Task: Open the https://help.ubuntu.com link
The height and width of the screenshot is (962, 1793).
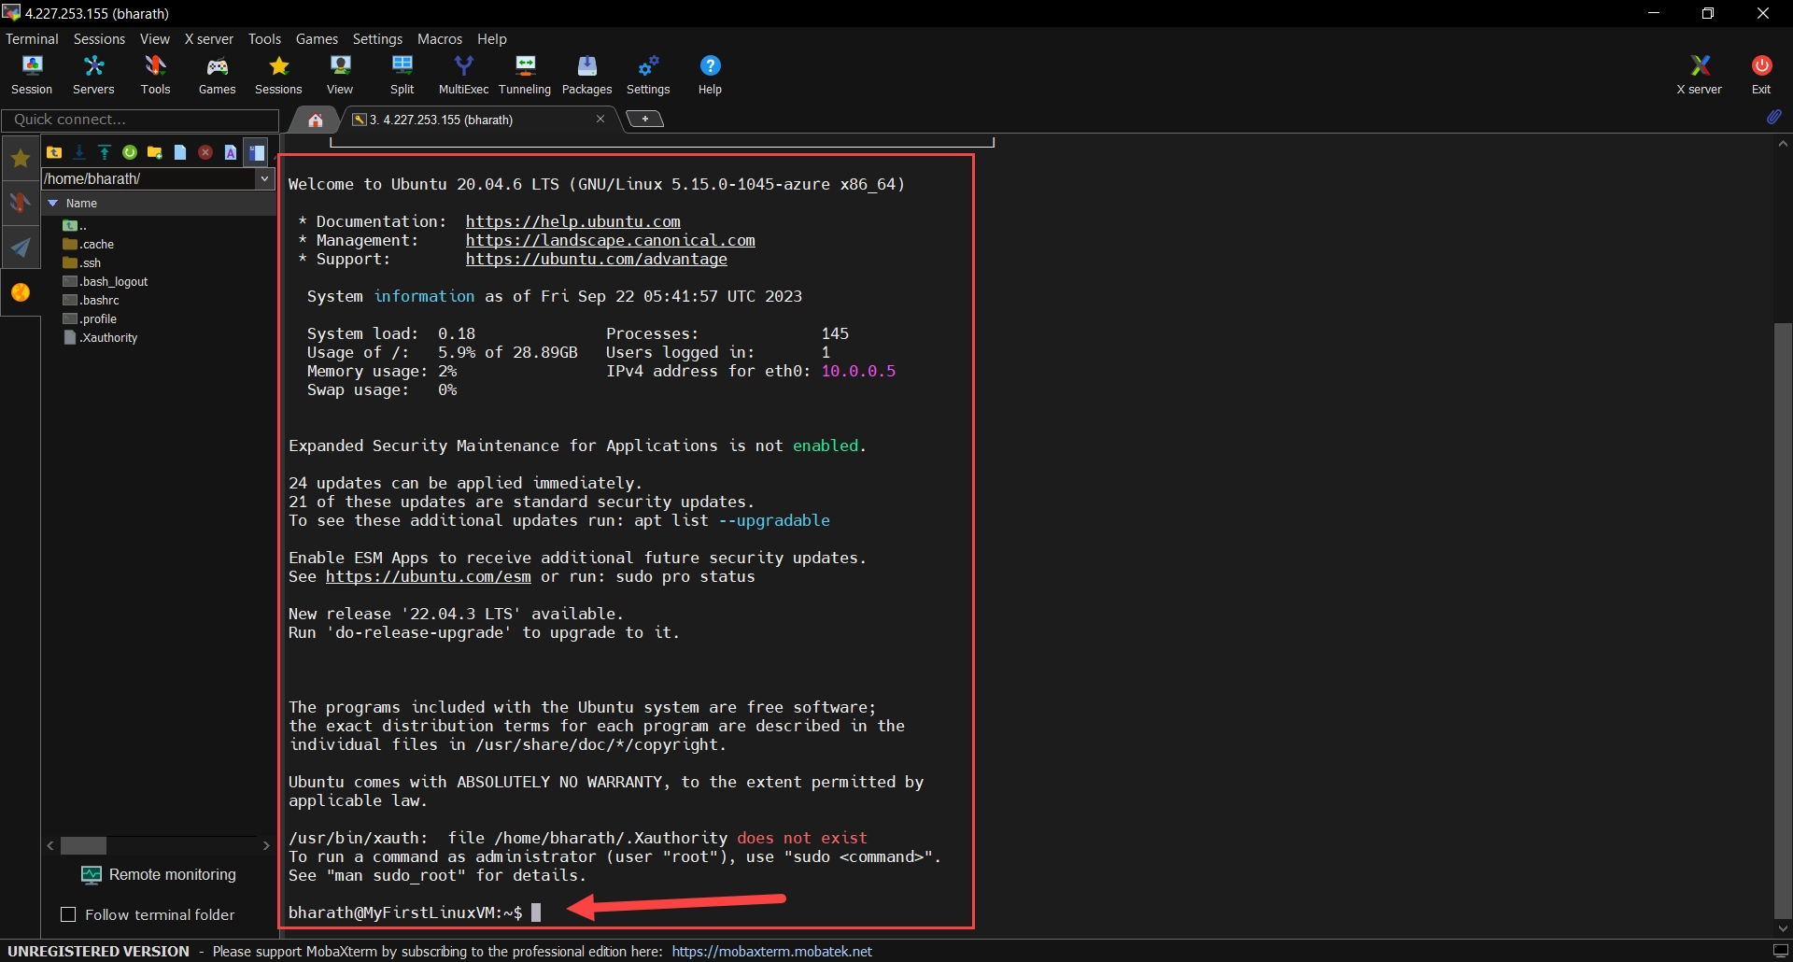Action: (x=572, y=221)
